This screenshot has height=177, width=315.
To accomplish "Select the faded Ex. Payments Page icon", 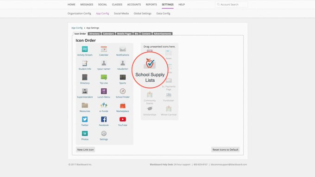I will coord(169,80).
